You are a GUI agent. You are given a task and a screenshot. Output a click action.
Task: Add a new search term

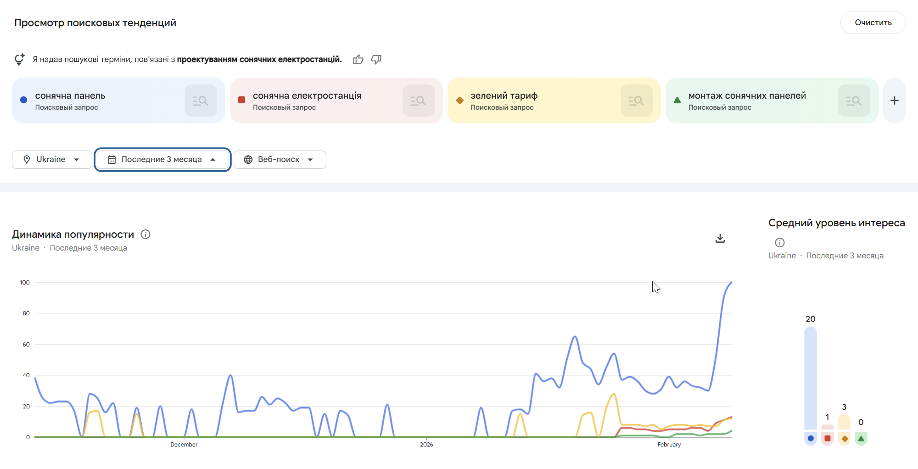pyautogui.click(x=894, y=100)
